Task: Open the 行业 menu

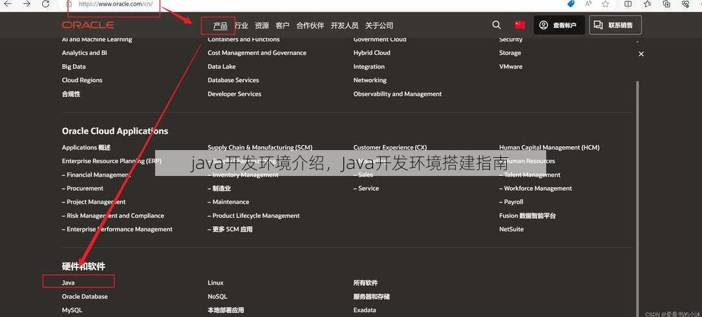Action: tap(241, 26)
